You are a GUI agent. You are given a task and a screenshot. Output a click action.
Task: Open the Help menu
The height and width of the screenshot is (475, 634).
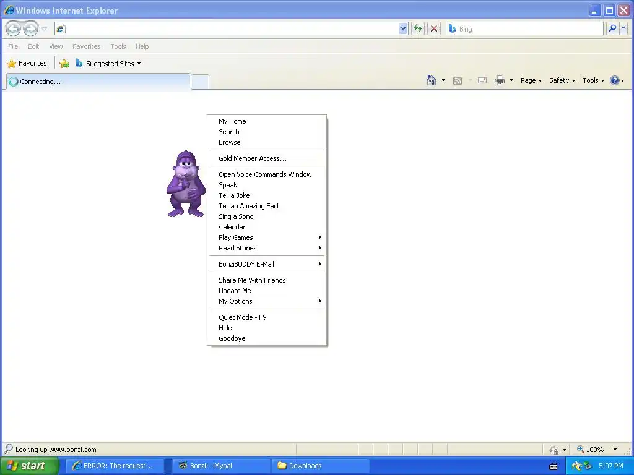(x=142, y=46)
